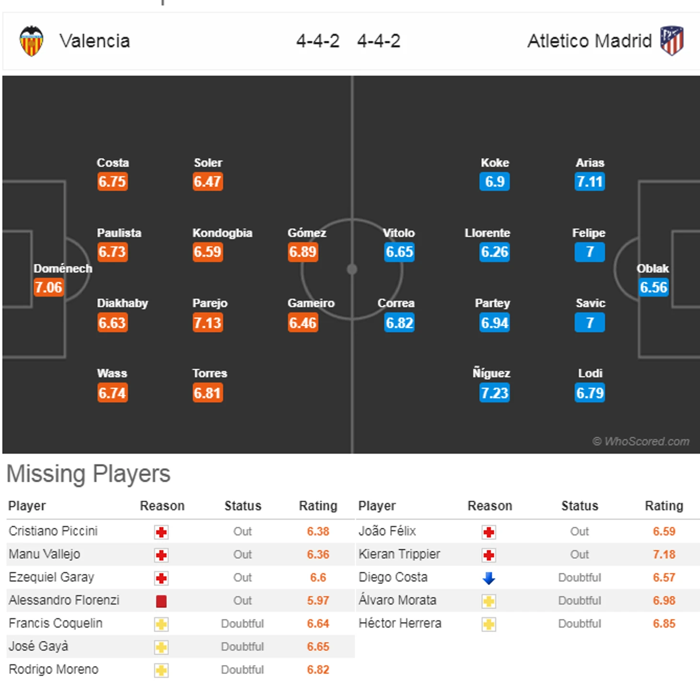Click goalkeeper Oblak's 6.56 rating
Viewport: 700px width, 681px height.
tap(653, 287)
